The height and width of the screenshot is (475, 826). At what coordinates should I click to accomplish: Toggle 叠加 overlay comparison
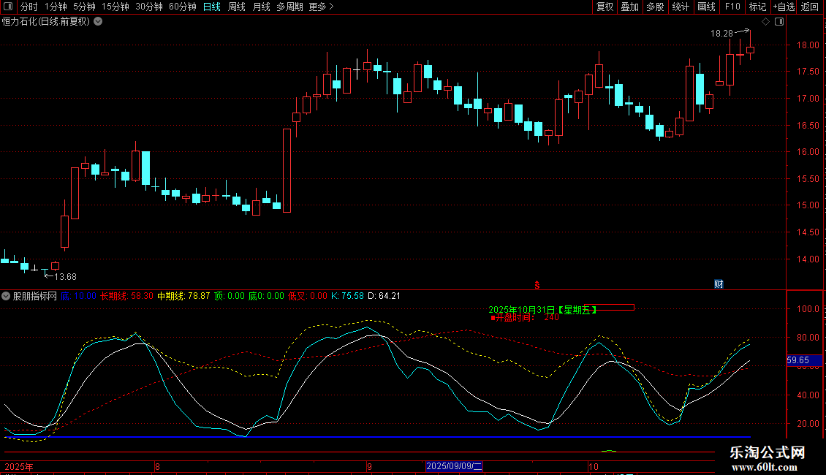point(629,7)
